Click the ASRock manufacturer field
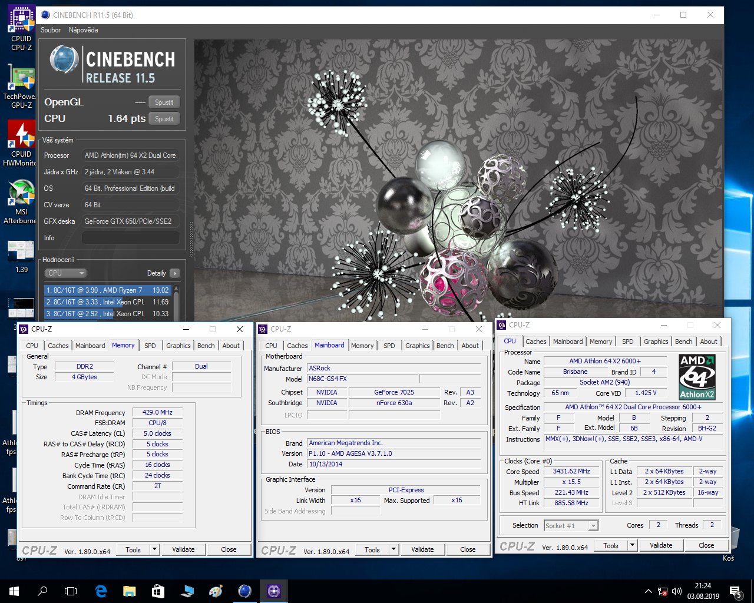The width and height of the screenshot is (754, 603). (x=393, y=368)
